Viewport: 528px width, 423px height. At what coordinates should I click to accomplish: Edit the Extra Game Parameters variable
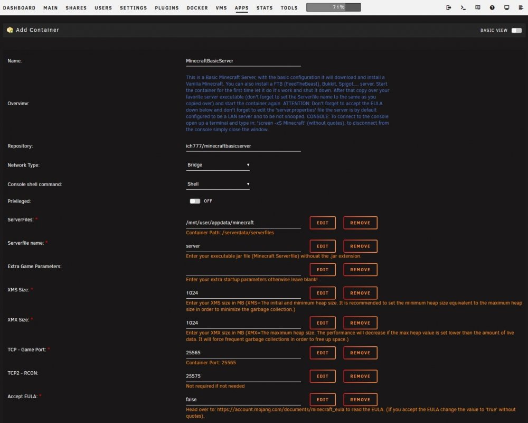click(323, 270)
